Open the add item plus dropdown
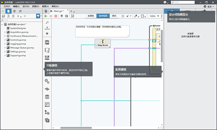The width and height of the screenshot is (217, 130). [19, 16]
